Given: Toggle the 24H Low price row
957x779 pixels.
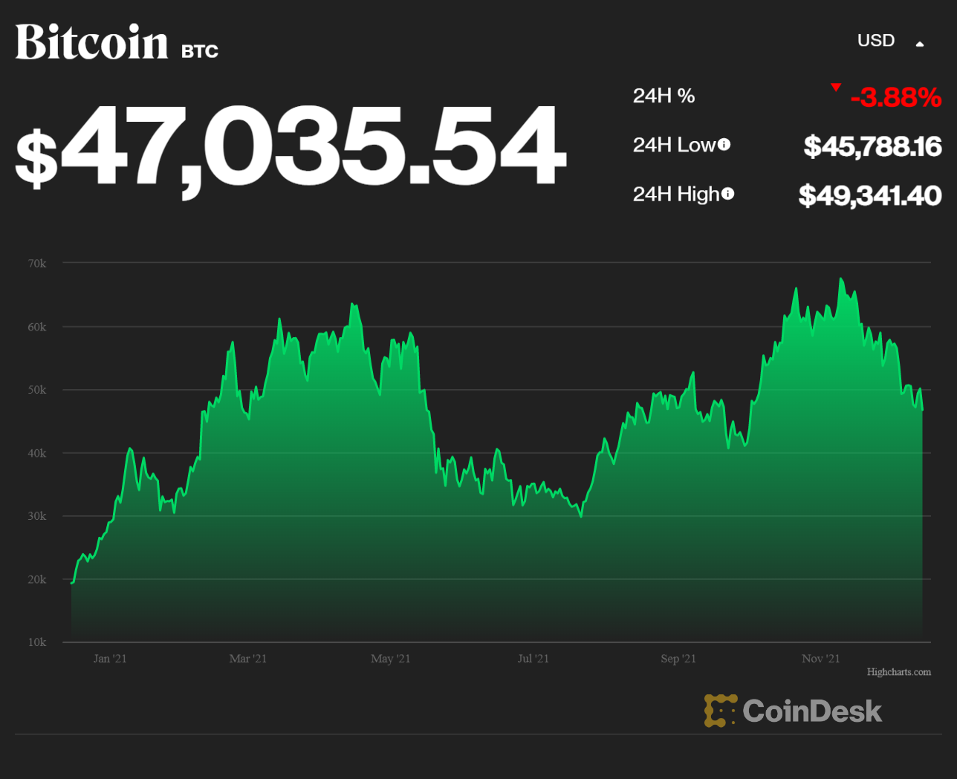Looking at the screenshot, I should [676, 145].
